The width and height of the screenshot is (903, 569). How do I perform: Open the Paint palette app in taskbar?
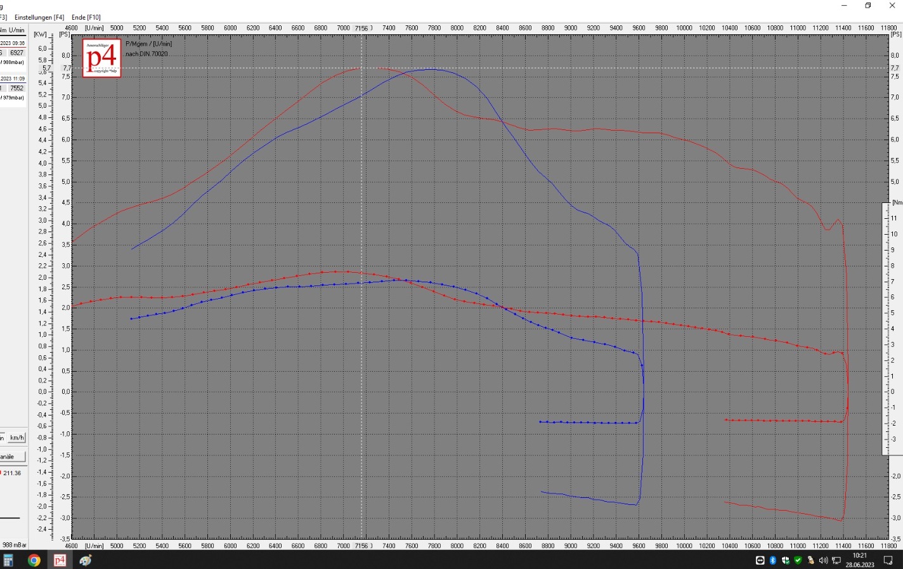coord(86,560)
